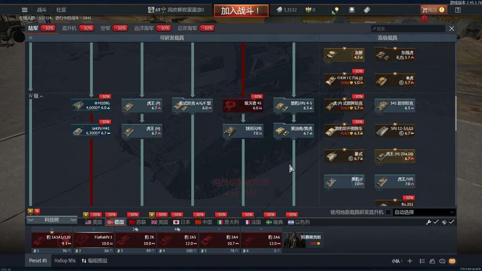Toggle 使用地面载具研发直升机 checkbox
The width and height of the screenshot is (482, 271).
tap(388, 212)
